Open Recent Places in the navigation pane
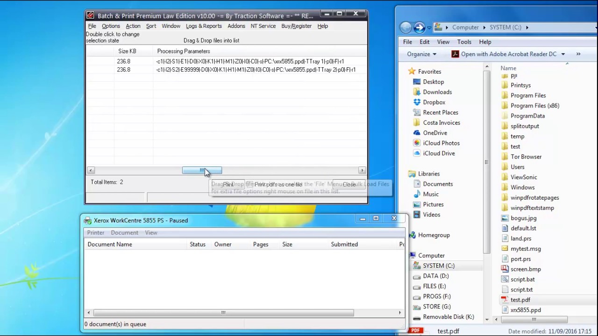This screenshot has width=598, height=336. [x=441, y=113]
